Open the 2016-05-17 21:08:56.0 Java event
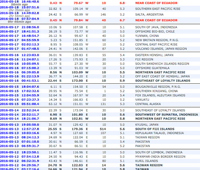This screenshot has height=170, width=200. (20, 27)
